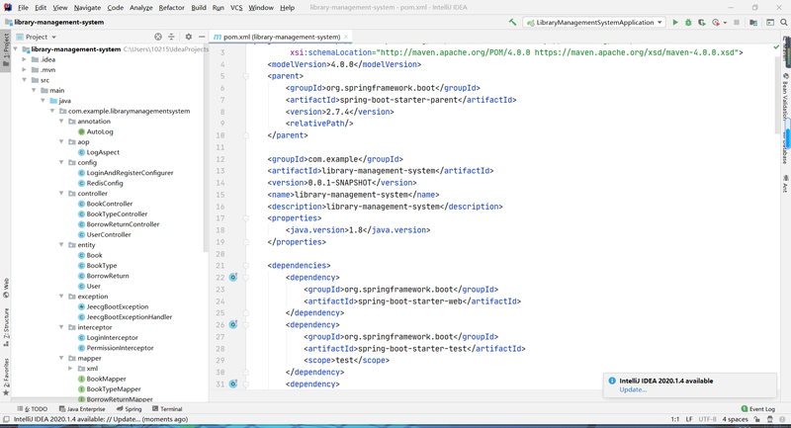This screenshot has height=428, width=791.
Task: Click the green inspection checkmark in editor
Action: click(x=776, y=46)
